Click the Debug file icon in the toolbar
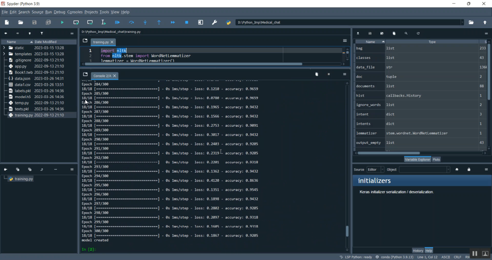Image resolution: width=492 pixels, height=260 pixels. (x=117, y=22)
